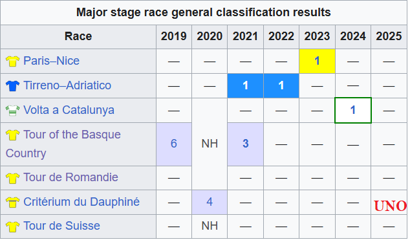410x242 pixels.
Task: Click the 2021 Tirreno–Adriatico result in blue cell
Action: [x=245, y=85]
